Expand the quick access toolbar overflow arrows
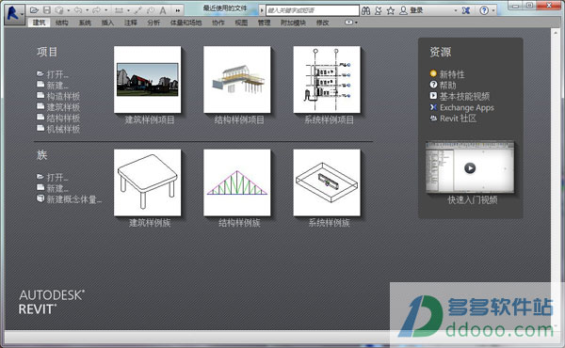 pos(178,10)
